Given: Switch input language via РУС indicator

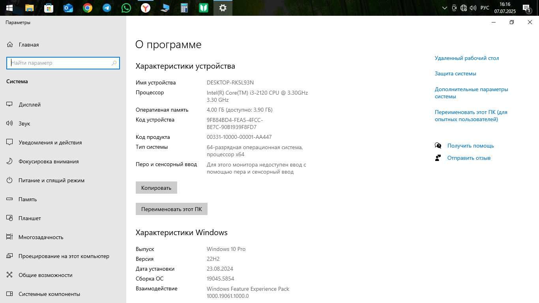Looking at the screenshot, I should coord(485,8).
